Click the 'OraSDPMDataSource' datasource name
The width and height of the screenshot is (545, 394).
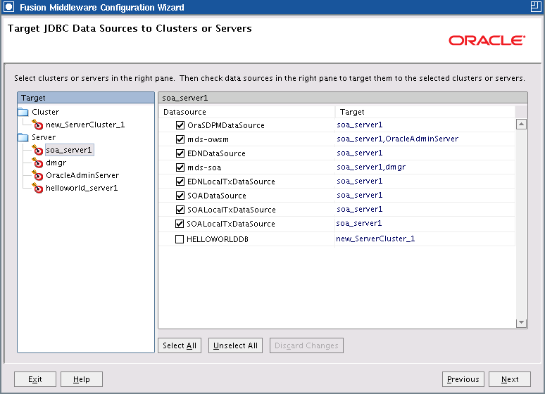(225, 125)
